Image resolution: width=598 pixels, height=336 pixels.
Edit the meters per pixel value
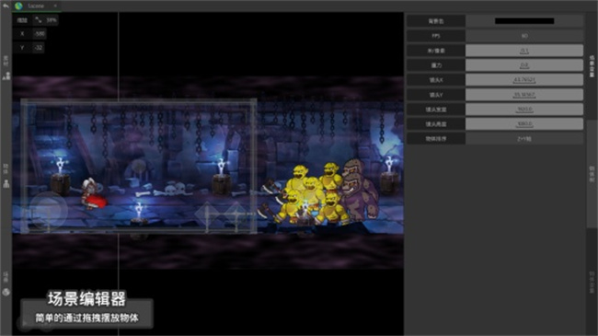[x=524, y=51]
